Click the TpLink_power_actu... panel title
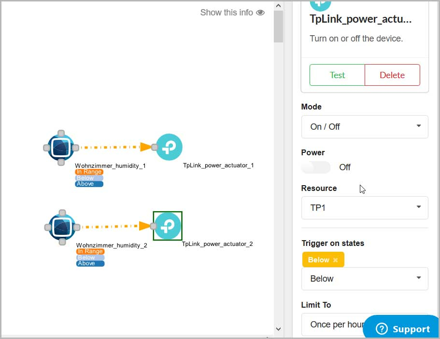 click(x=361, y=19)
